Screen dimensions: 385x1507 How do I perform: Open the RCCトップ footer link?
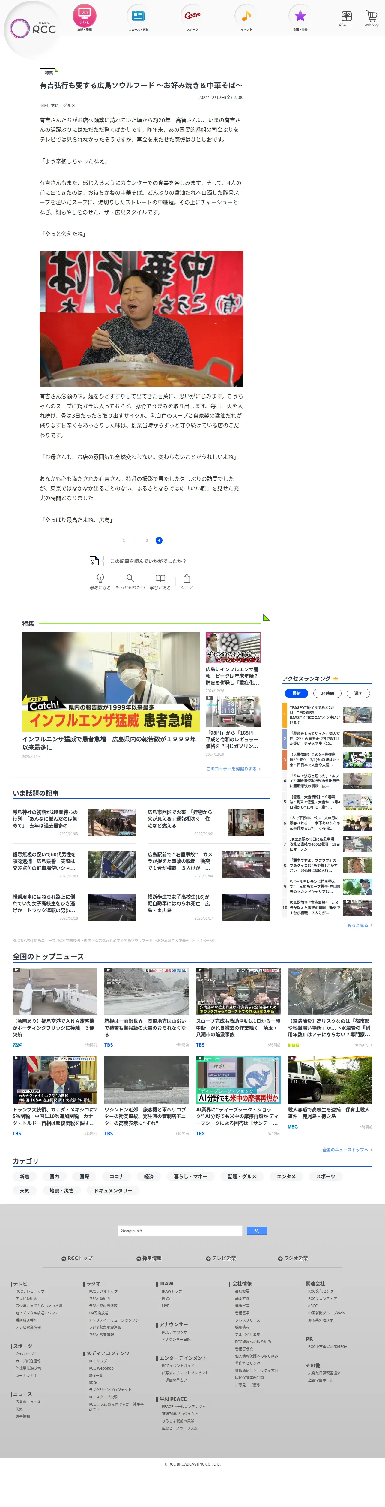[x=77, y=1258]
